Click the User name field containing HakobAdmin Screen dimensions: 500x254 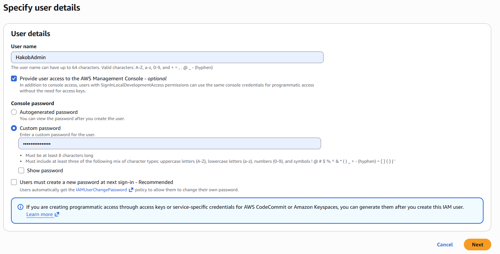167,57
